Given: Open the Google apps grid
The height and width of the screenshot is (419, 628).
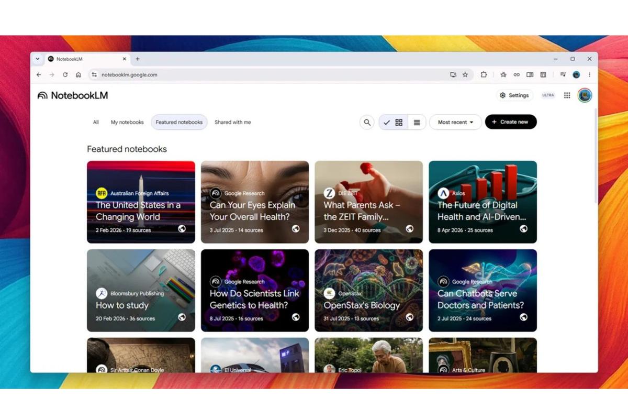Looking at the screenshot, I should [567, 95].
